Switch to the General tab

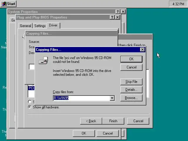click(x=26, y=26)
